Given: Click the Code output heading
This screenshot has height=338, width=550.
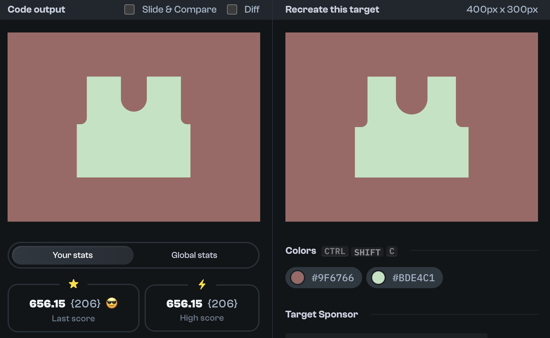Looking at the screenshot, I should [x=36, y=9].
